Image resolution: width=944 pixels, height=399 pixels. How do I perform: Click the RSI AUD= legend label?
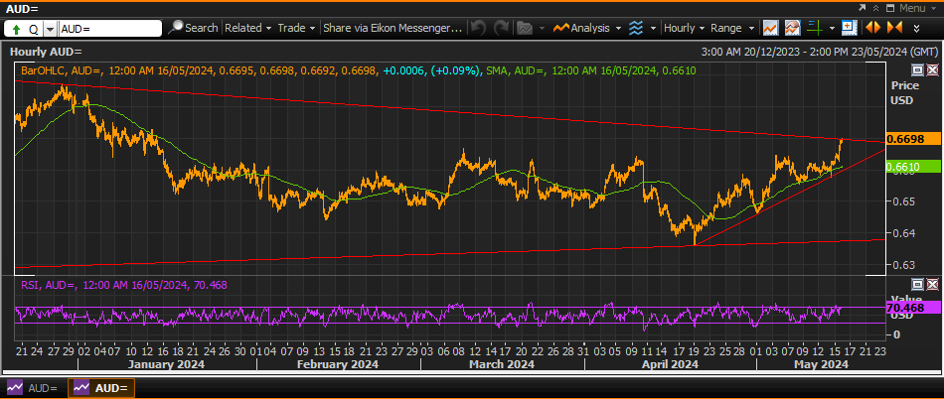tap(123, 285)
